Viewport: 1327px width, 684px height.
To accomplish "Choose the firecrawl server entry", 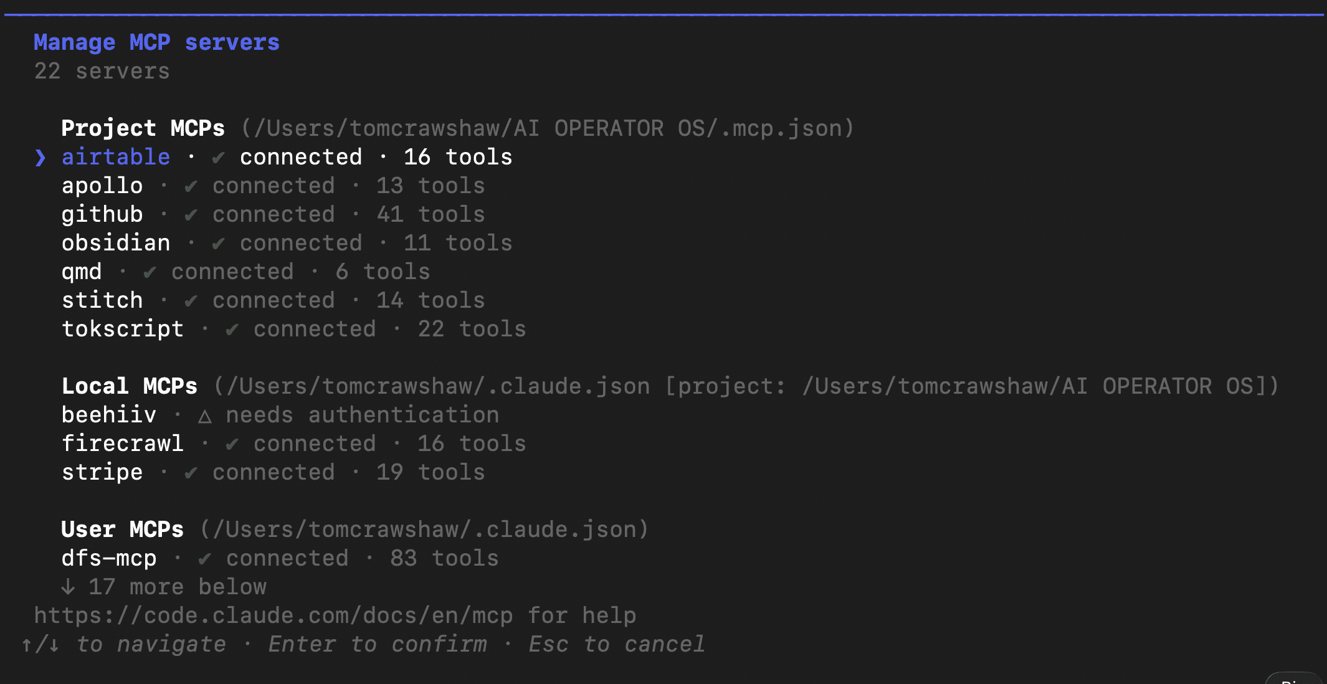I will [x=293, y=444].
